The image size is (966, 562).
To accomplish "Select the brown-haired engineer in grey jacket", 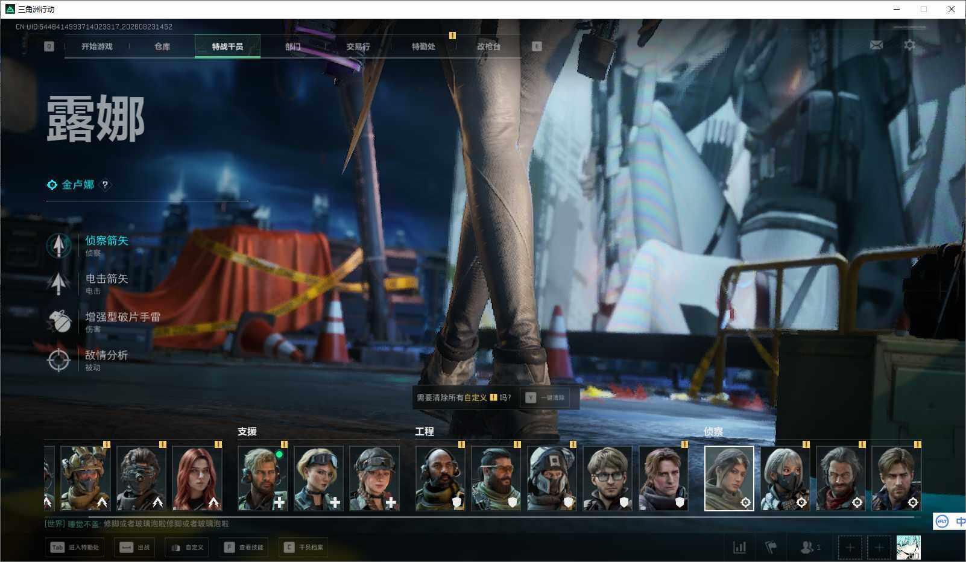I will pos(663,478).
